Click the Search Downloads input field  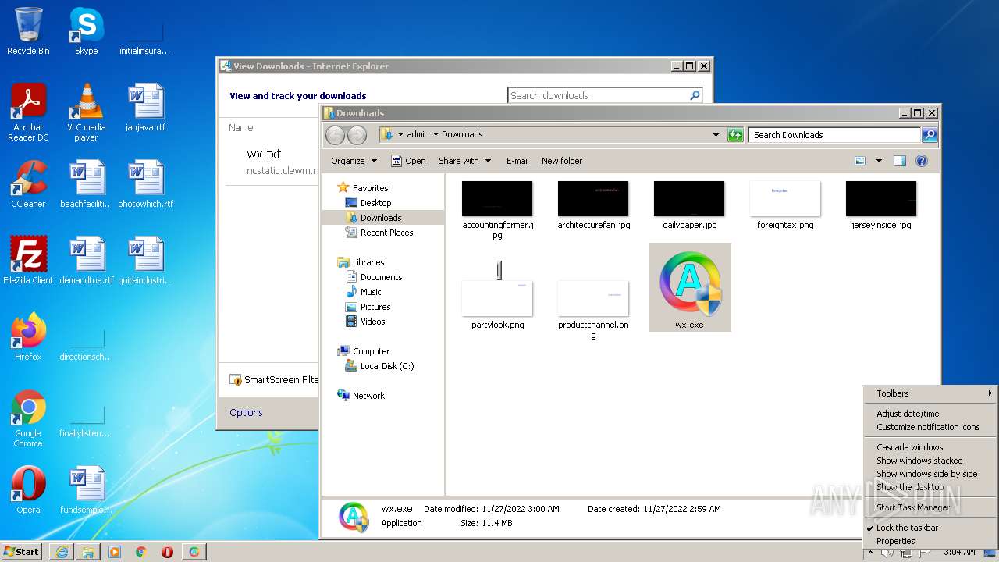tap(834, 135)
